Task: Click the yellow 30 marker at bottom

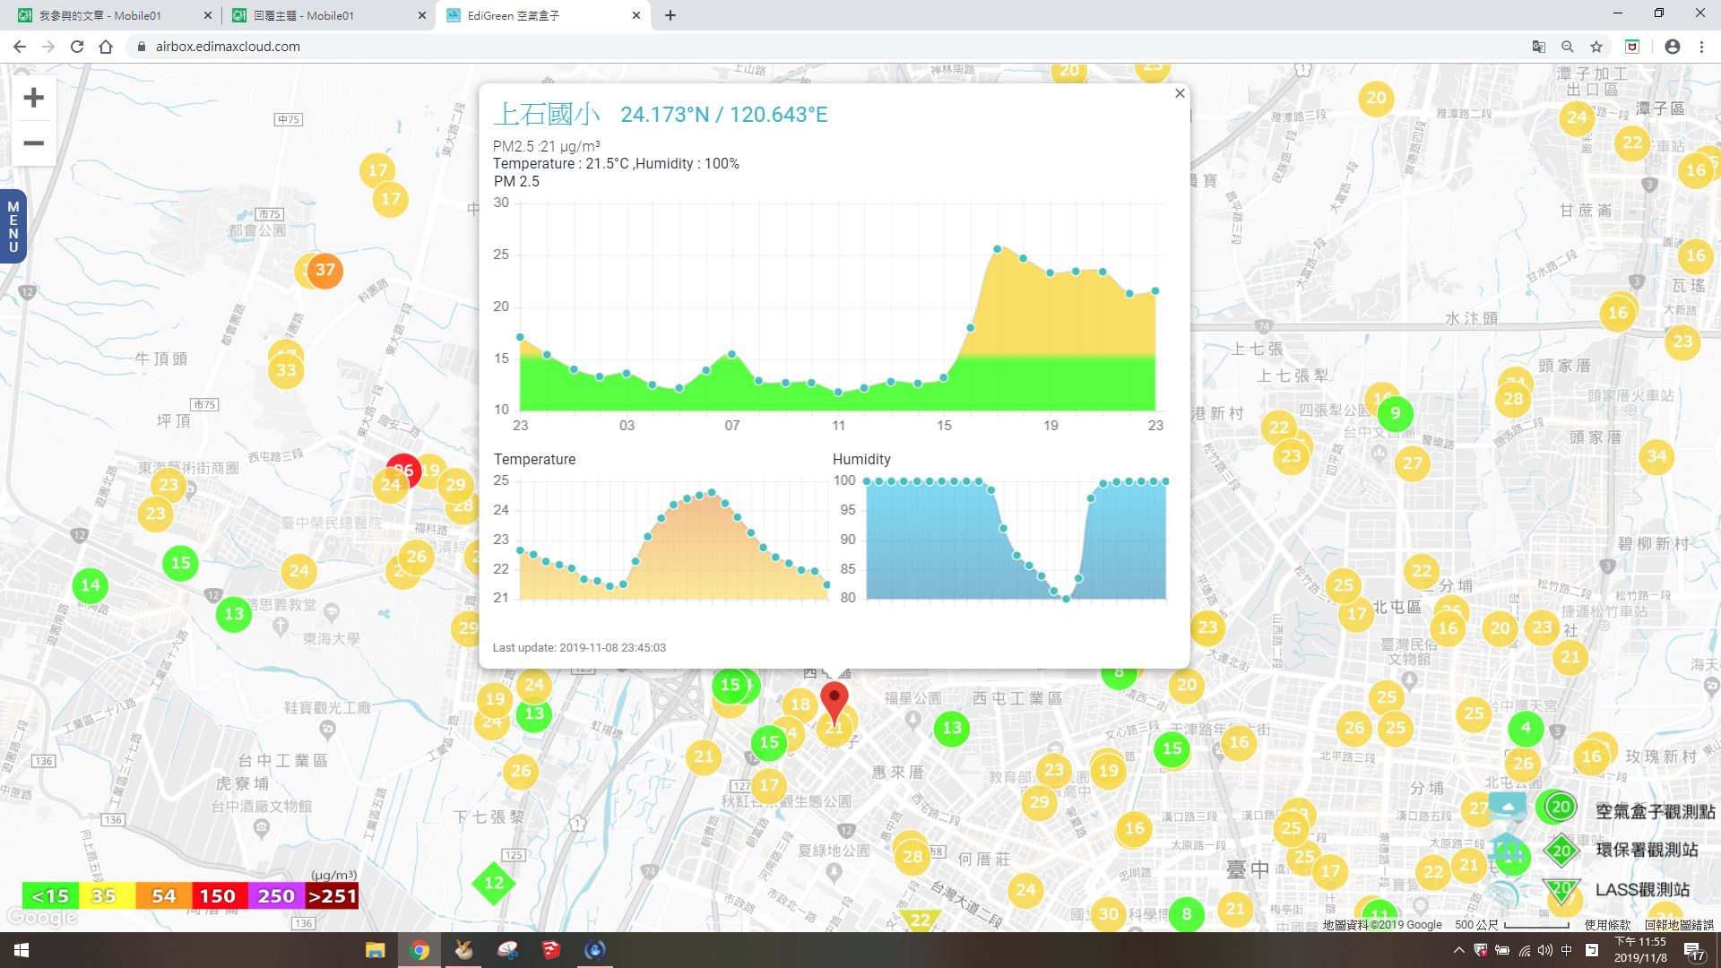Action: coord(1109,913)
